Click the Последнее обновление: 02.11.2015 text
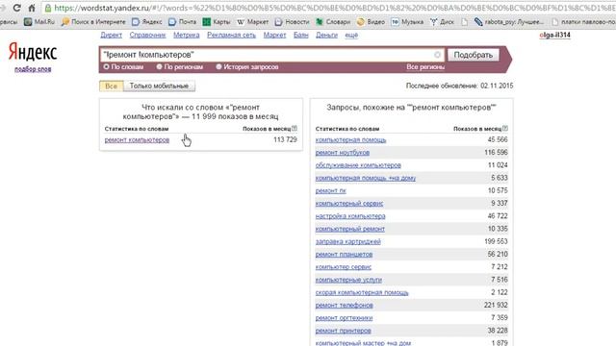Image resolution: width=616 pixels, height=346 pixels. pyautogui.click(x=460, y=86)
